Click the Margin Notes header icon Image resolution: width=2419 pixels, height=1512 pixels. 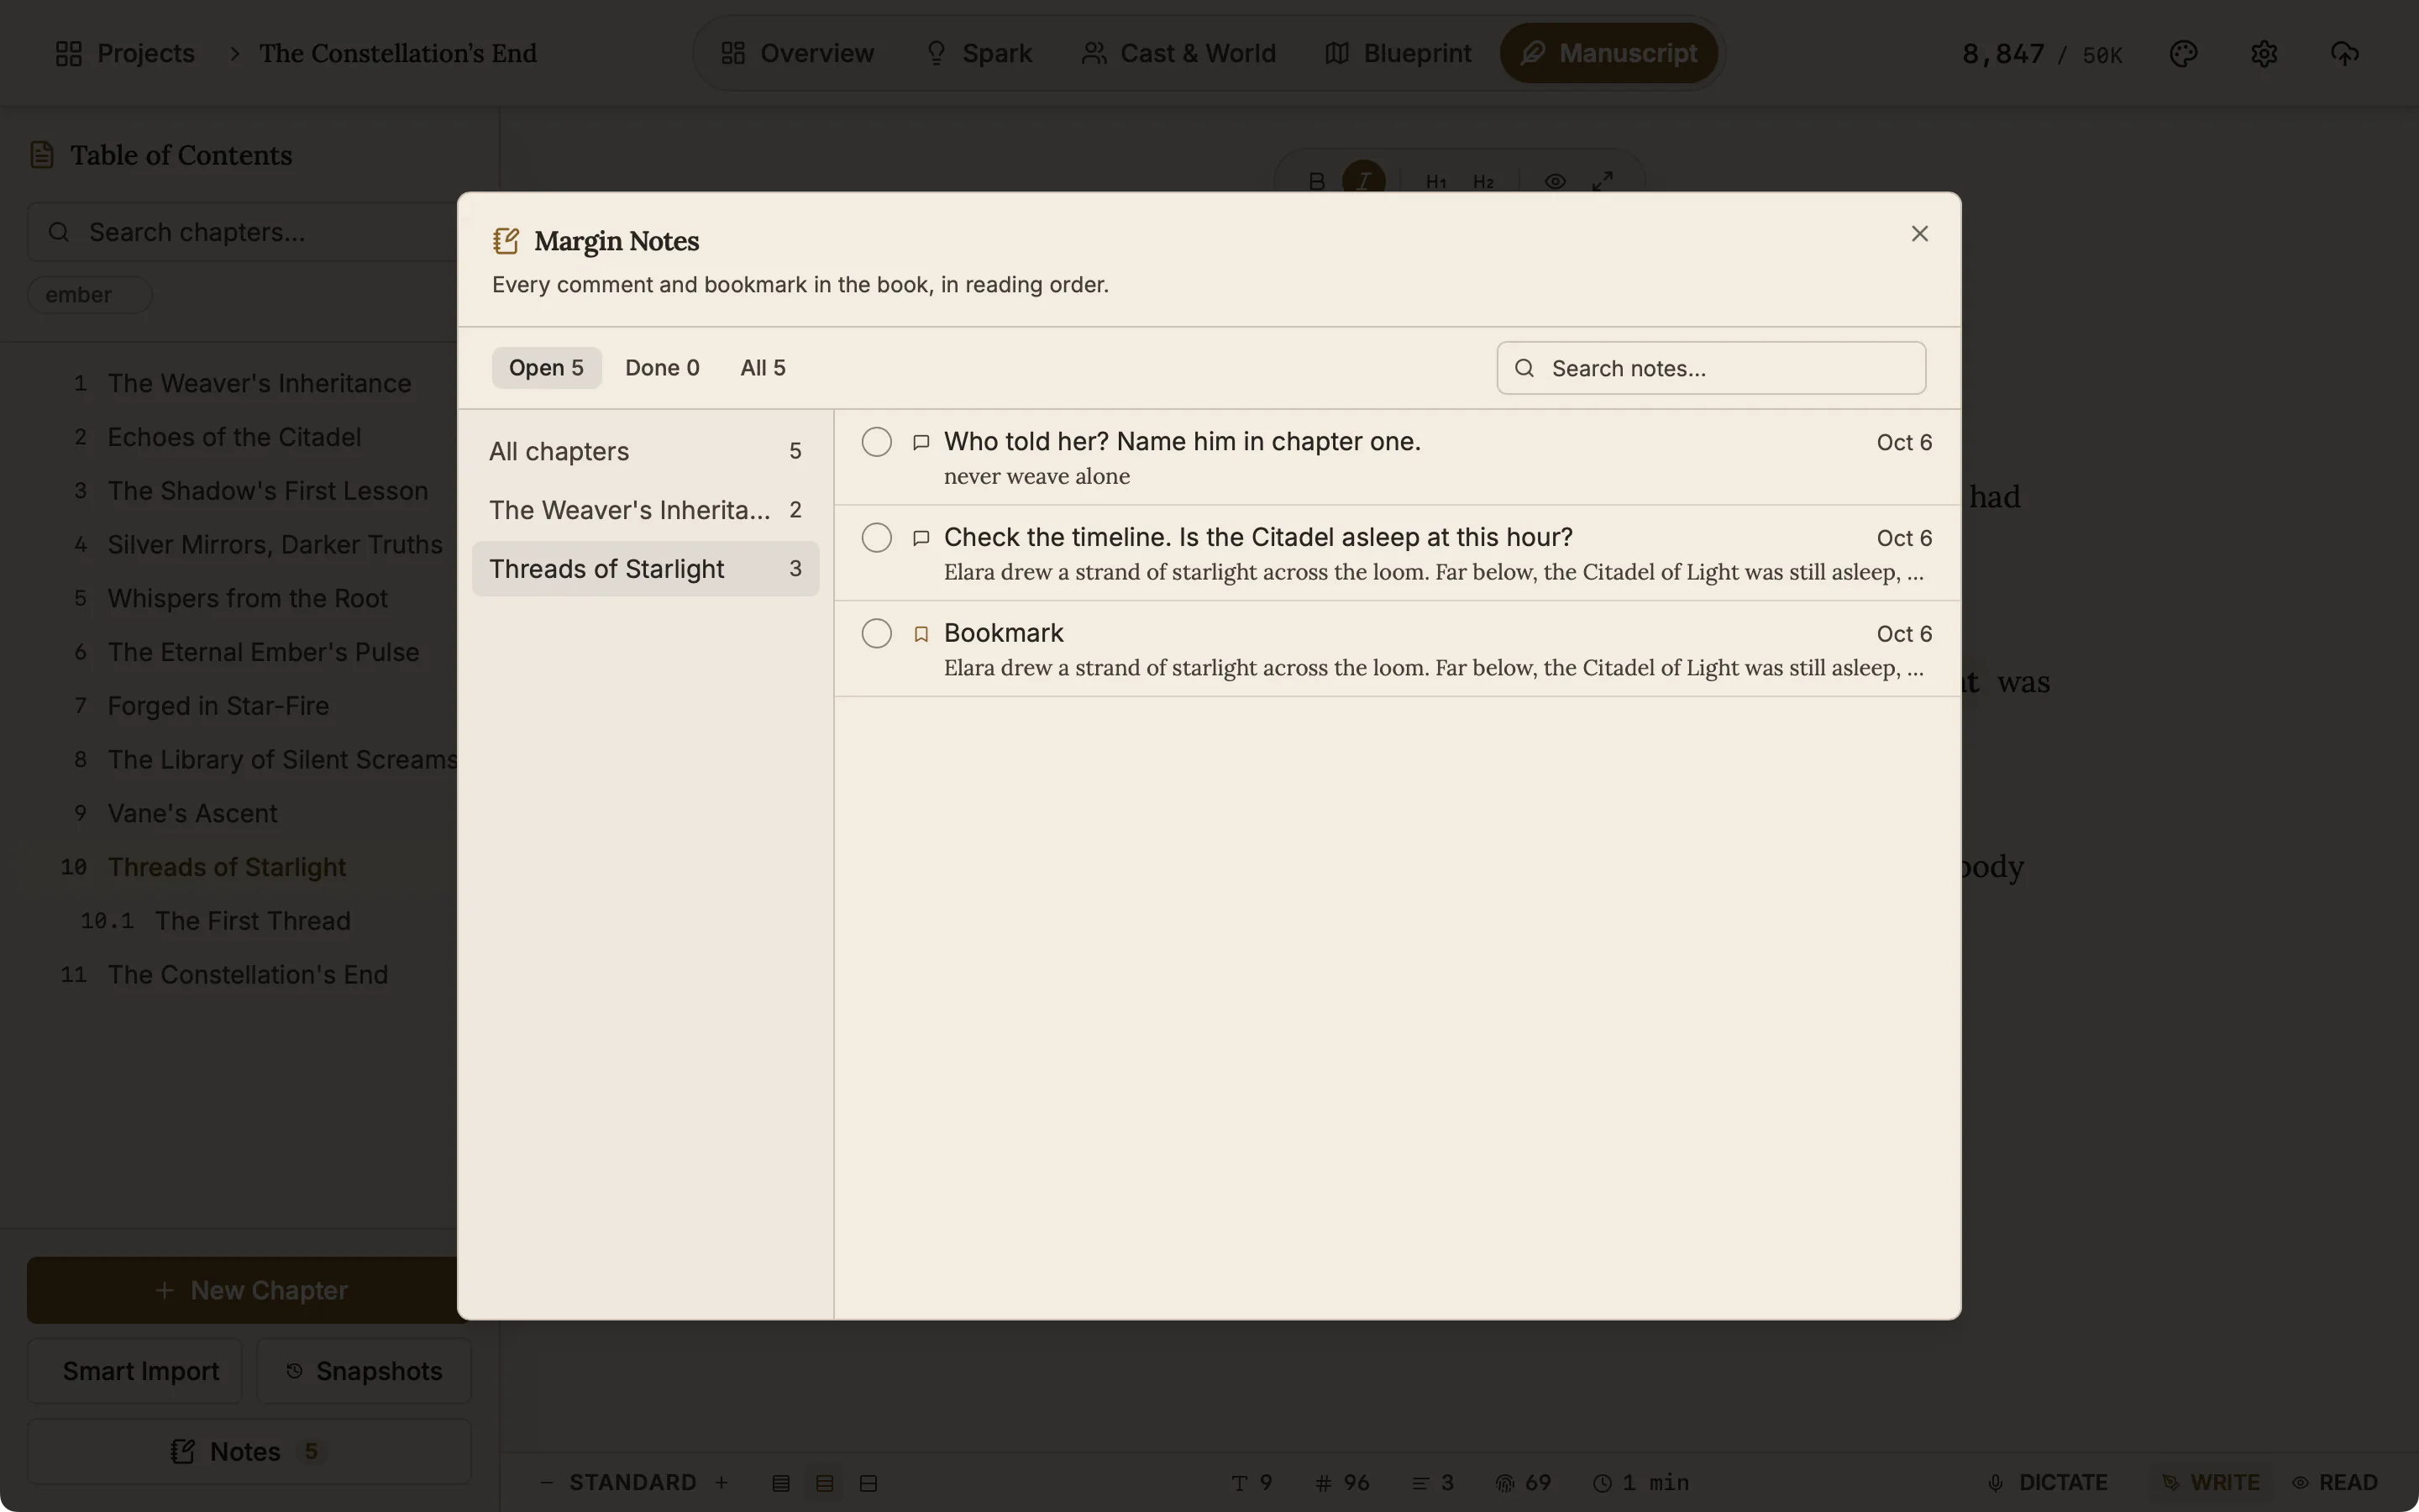(x=506, y=241)
